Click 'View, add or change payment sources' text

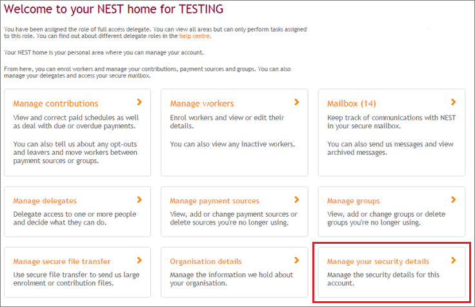[234, 218]
